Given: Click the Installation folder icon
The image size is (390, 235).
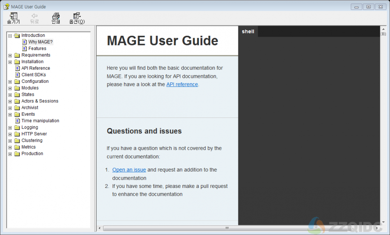Looking at the screenshot, I should point(17,62).
